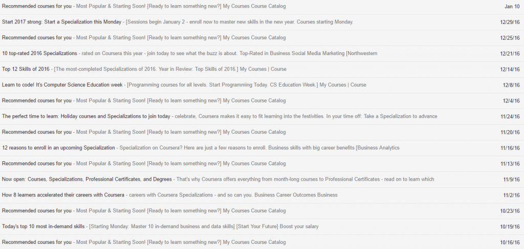The height and width of the screenshot is (249, 524).
Task: Open 'How 8 learners accelerated their careers' email
Action: (x=262, y=195)
